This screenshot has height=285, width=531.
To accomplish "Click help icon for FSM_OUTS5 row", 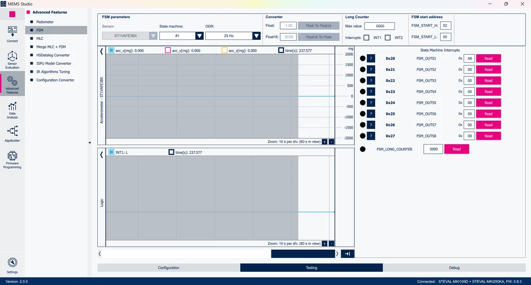I will 371,103.
